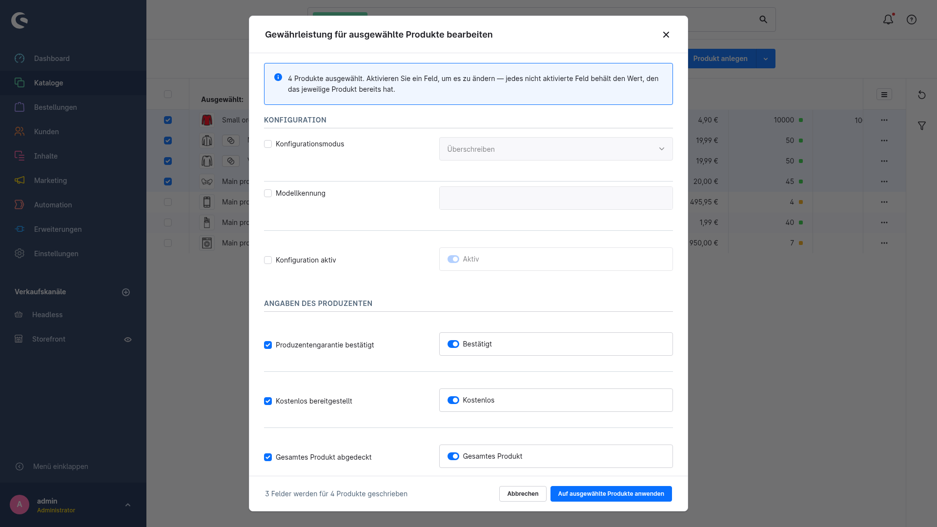Screen dimensions: 937x527
Task: Click the Kunden people icon
Action: click(20, 132)
